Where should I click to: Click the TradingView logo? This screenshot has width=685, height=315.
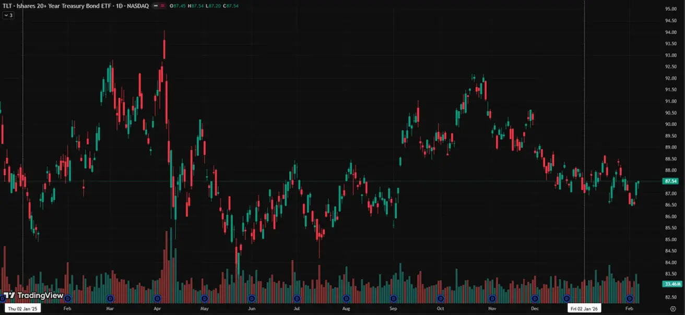tap(33, 296)
